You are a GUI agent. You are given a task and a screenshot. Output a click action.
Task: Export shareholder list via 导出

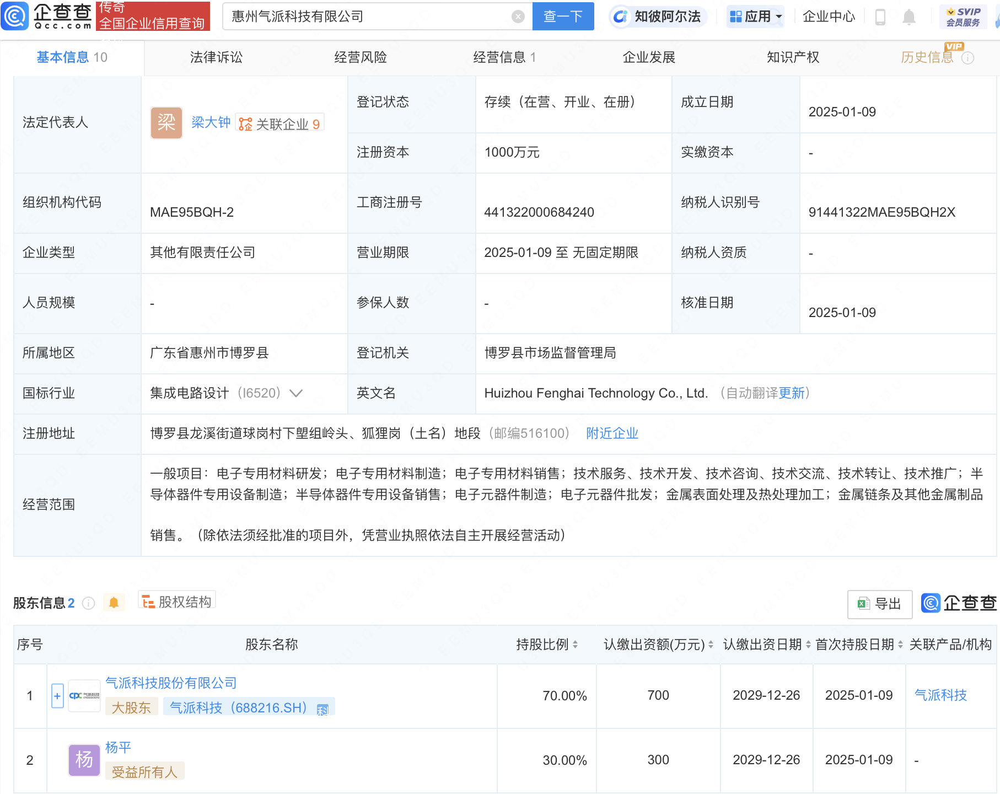click(880, 604)
